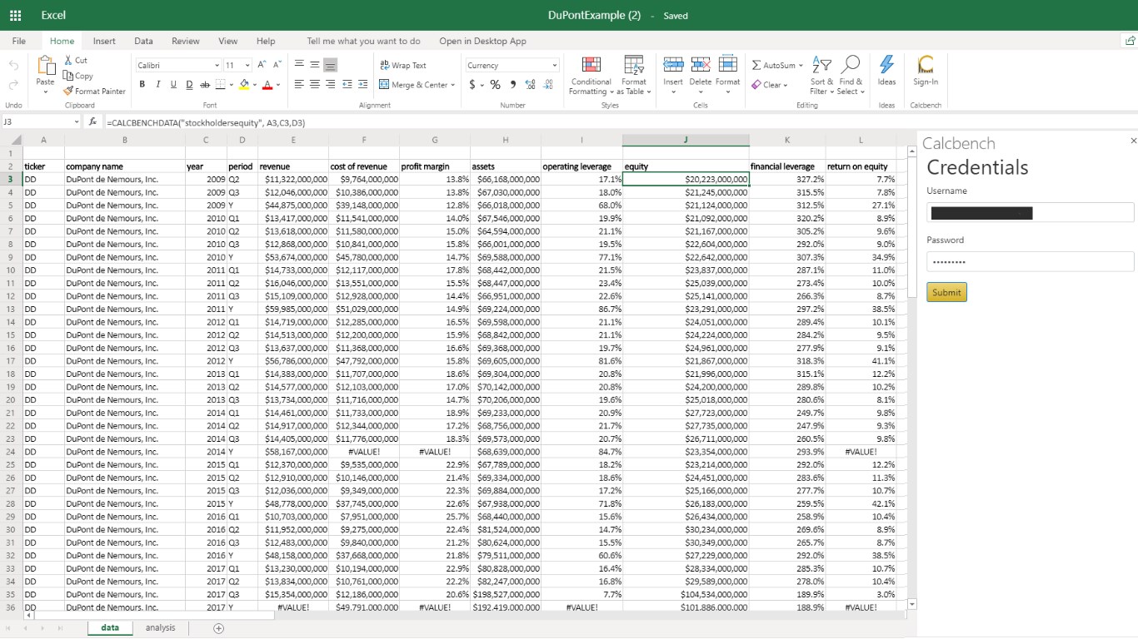Click the insert function fx icon
This screenshot has height=639, width=1138.
pos(93,122)
